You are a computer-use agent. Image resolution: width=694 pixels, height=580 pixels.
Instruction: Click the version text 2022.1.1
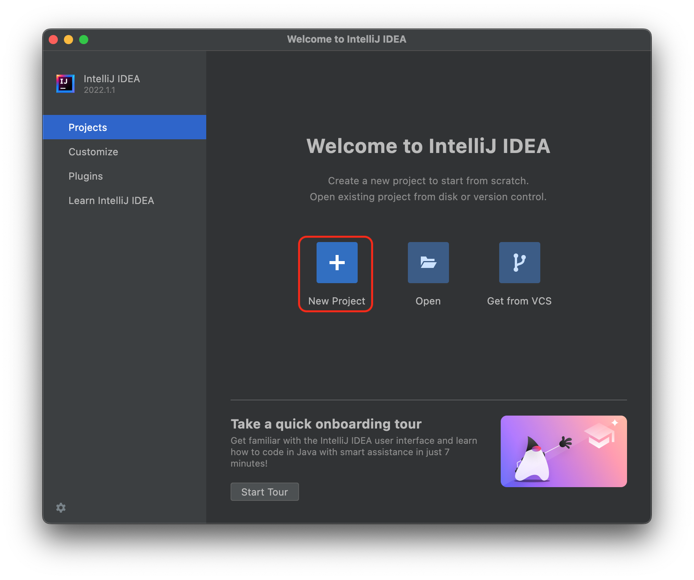(x=99, y=90)
